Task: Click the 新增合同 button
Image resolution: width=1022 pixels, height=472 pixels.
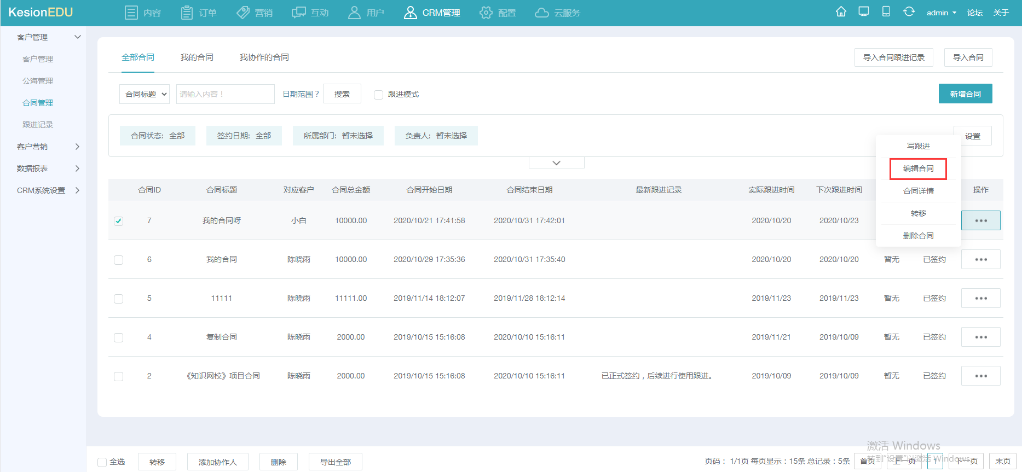Action: point(966,94)
